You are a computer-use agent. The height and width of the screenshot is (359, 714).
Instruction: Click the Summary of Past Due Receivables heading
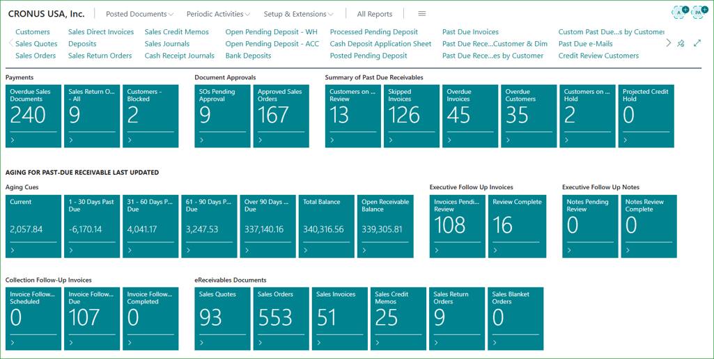click(374, 77)
